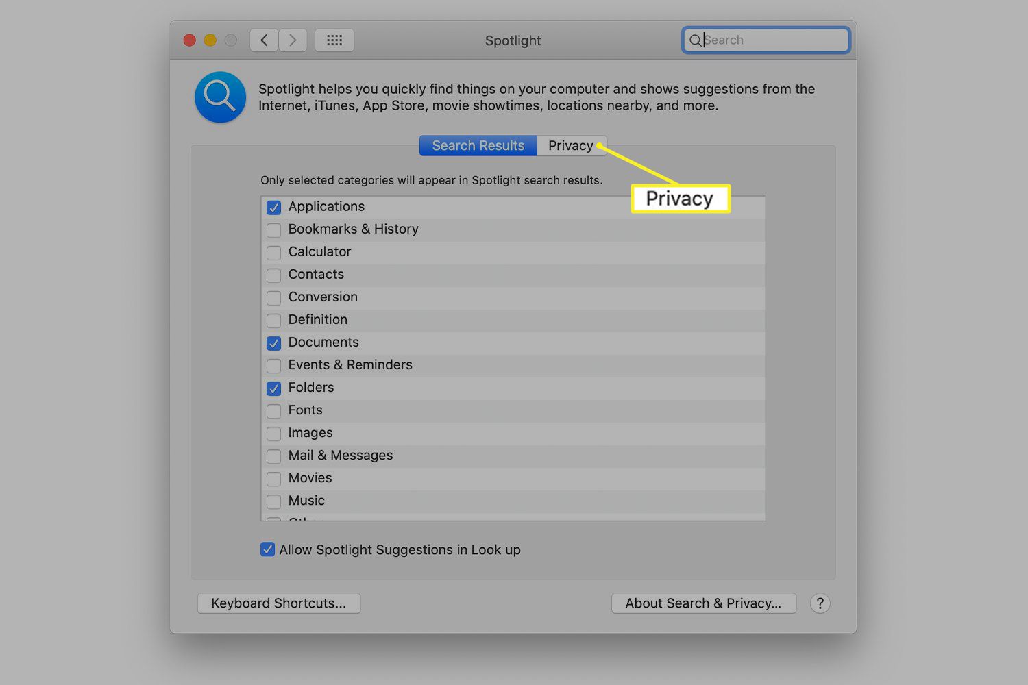Open About Search & Privacy... button
Viewport: 1028px width, 685px height.
(x=703, y=603)
